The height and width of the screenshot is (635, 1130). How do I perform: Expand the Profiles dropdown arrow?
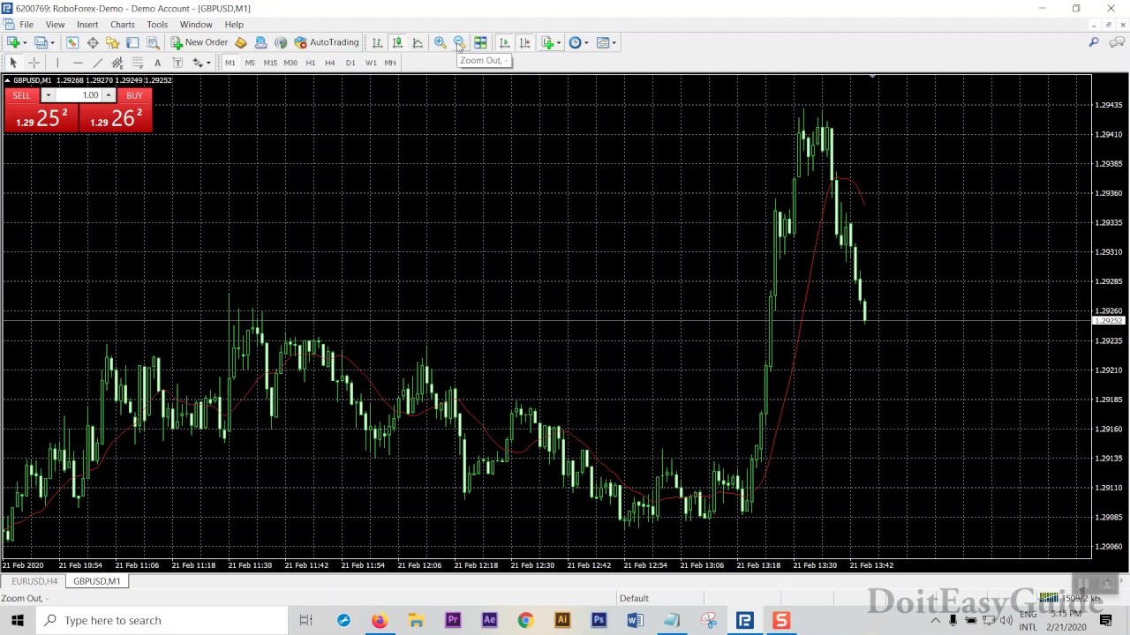[x=52, y=42]
